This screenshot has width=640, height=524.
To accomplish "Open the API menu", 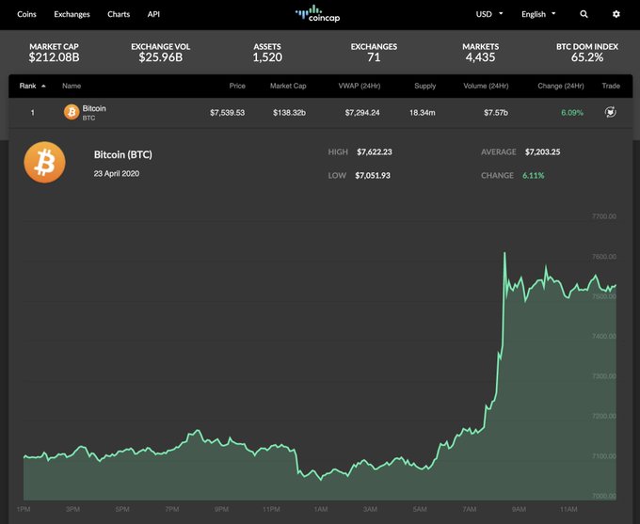I will coord(153,14).
